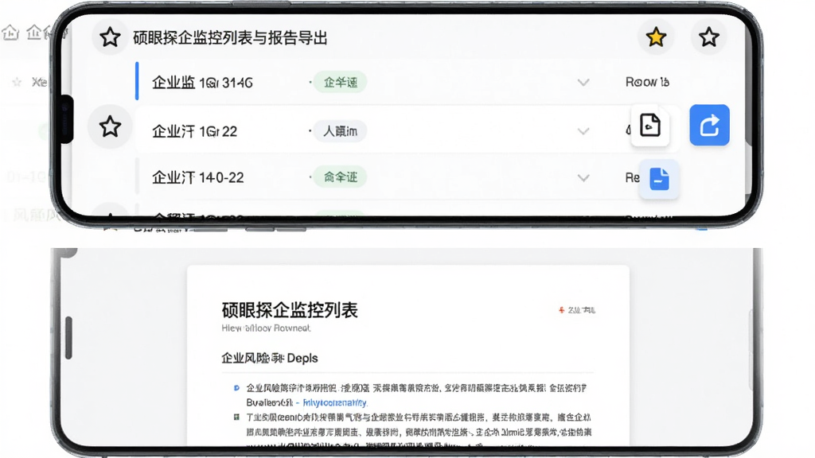Open the blue hyperlink in report body

pyautogui.click(x=335, y=402)
